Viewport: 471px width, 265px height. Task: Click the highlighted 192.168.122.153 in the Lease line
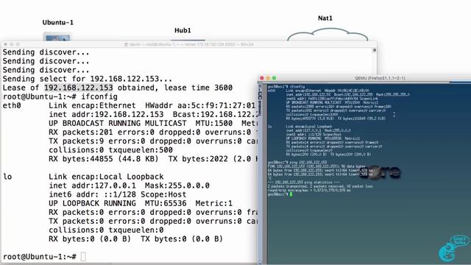pos(79,88)
